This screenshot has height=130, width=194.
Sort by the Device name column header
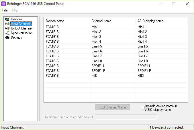pyautogui.click(x=67, y=21)
